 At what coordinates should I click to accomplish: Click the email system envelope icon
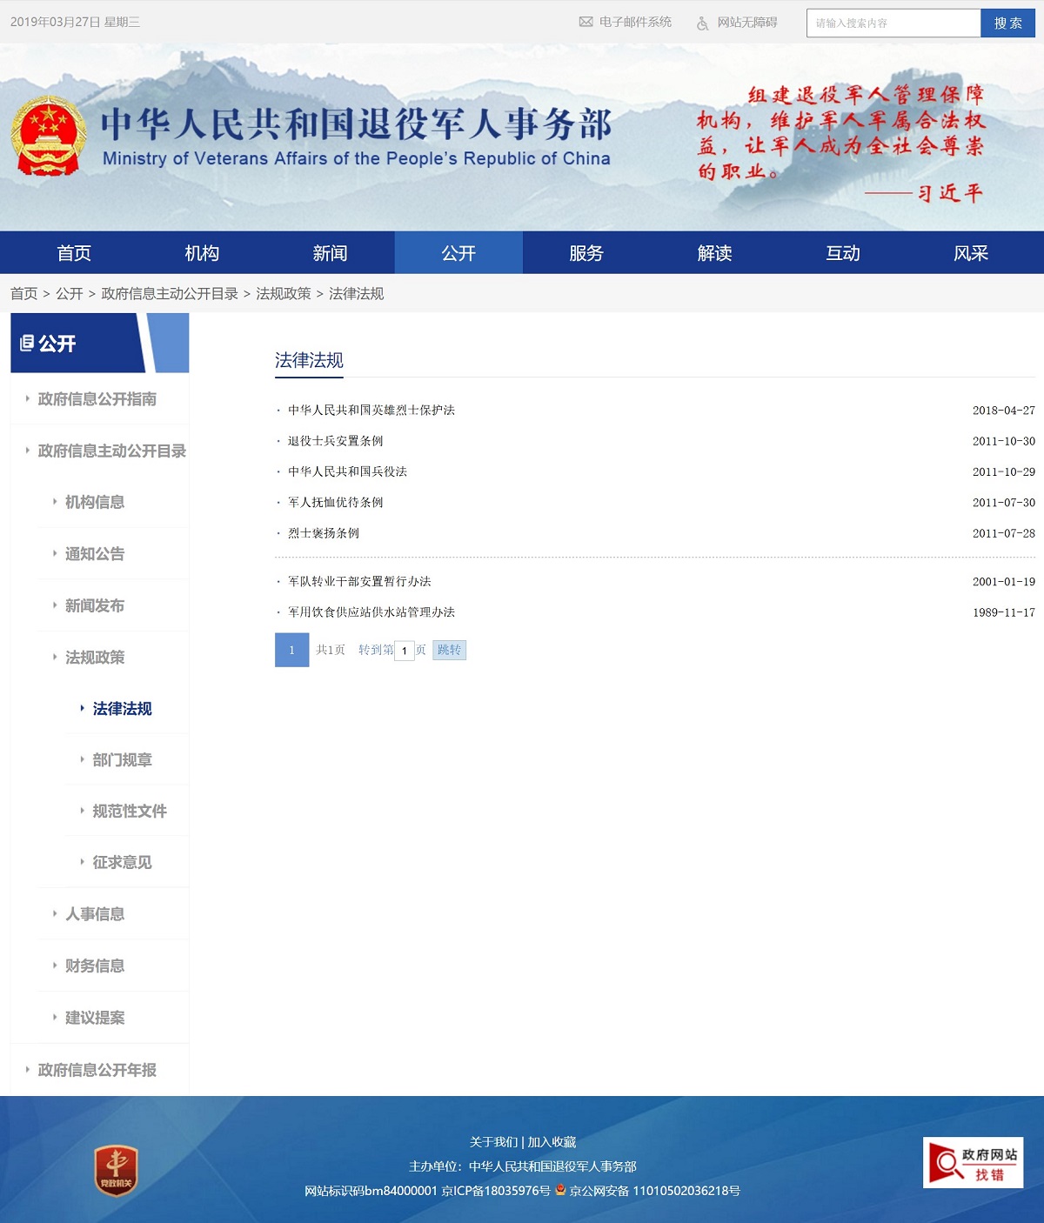point(586,23)
